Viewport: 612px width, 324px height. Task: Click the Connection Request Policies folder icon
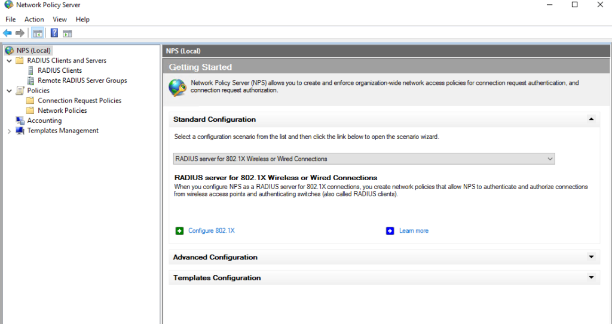click(x=30, y=101)
